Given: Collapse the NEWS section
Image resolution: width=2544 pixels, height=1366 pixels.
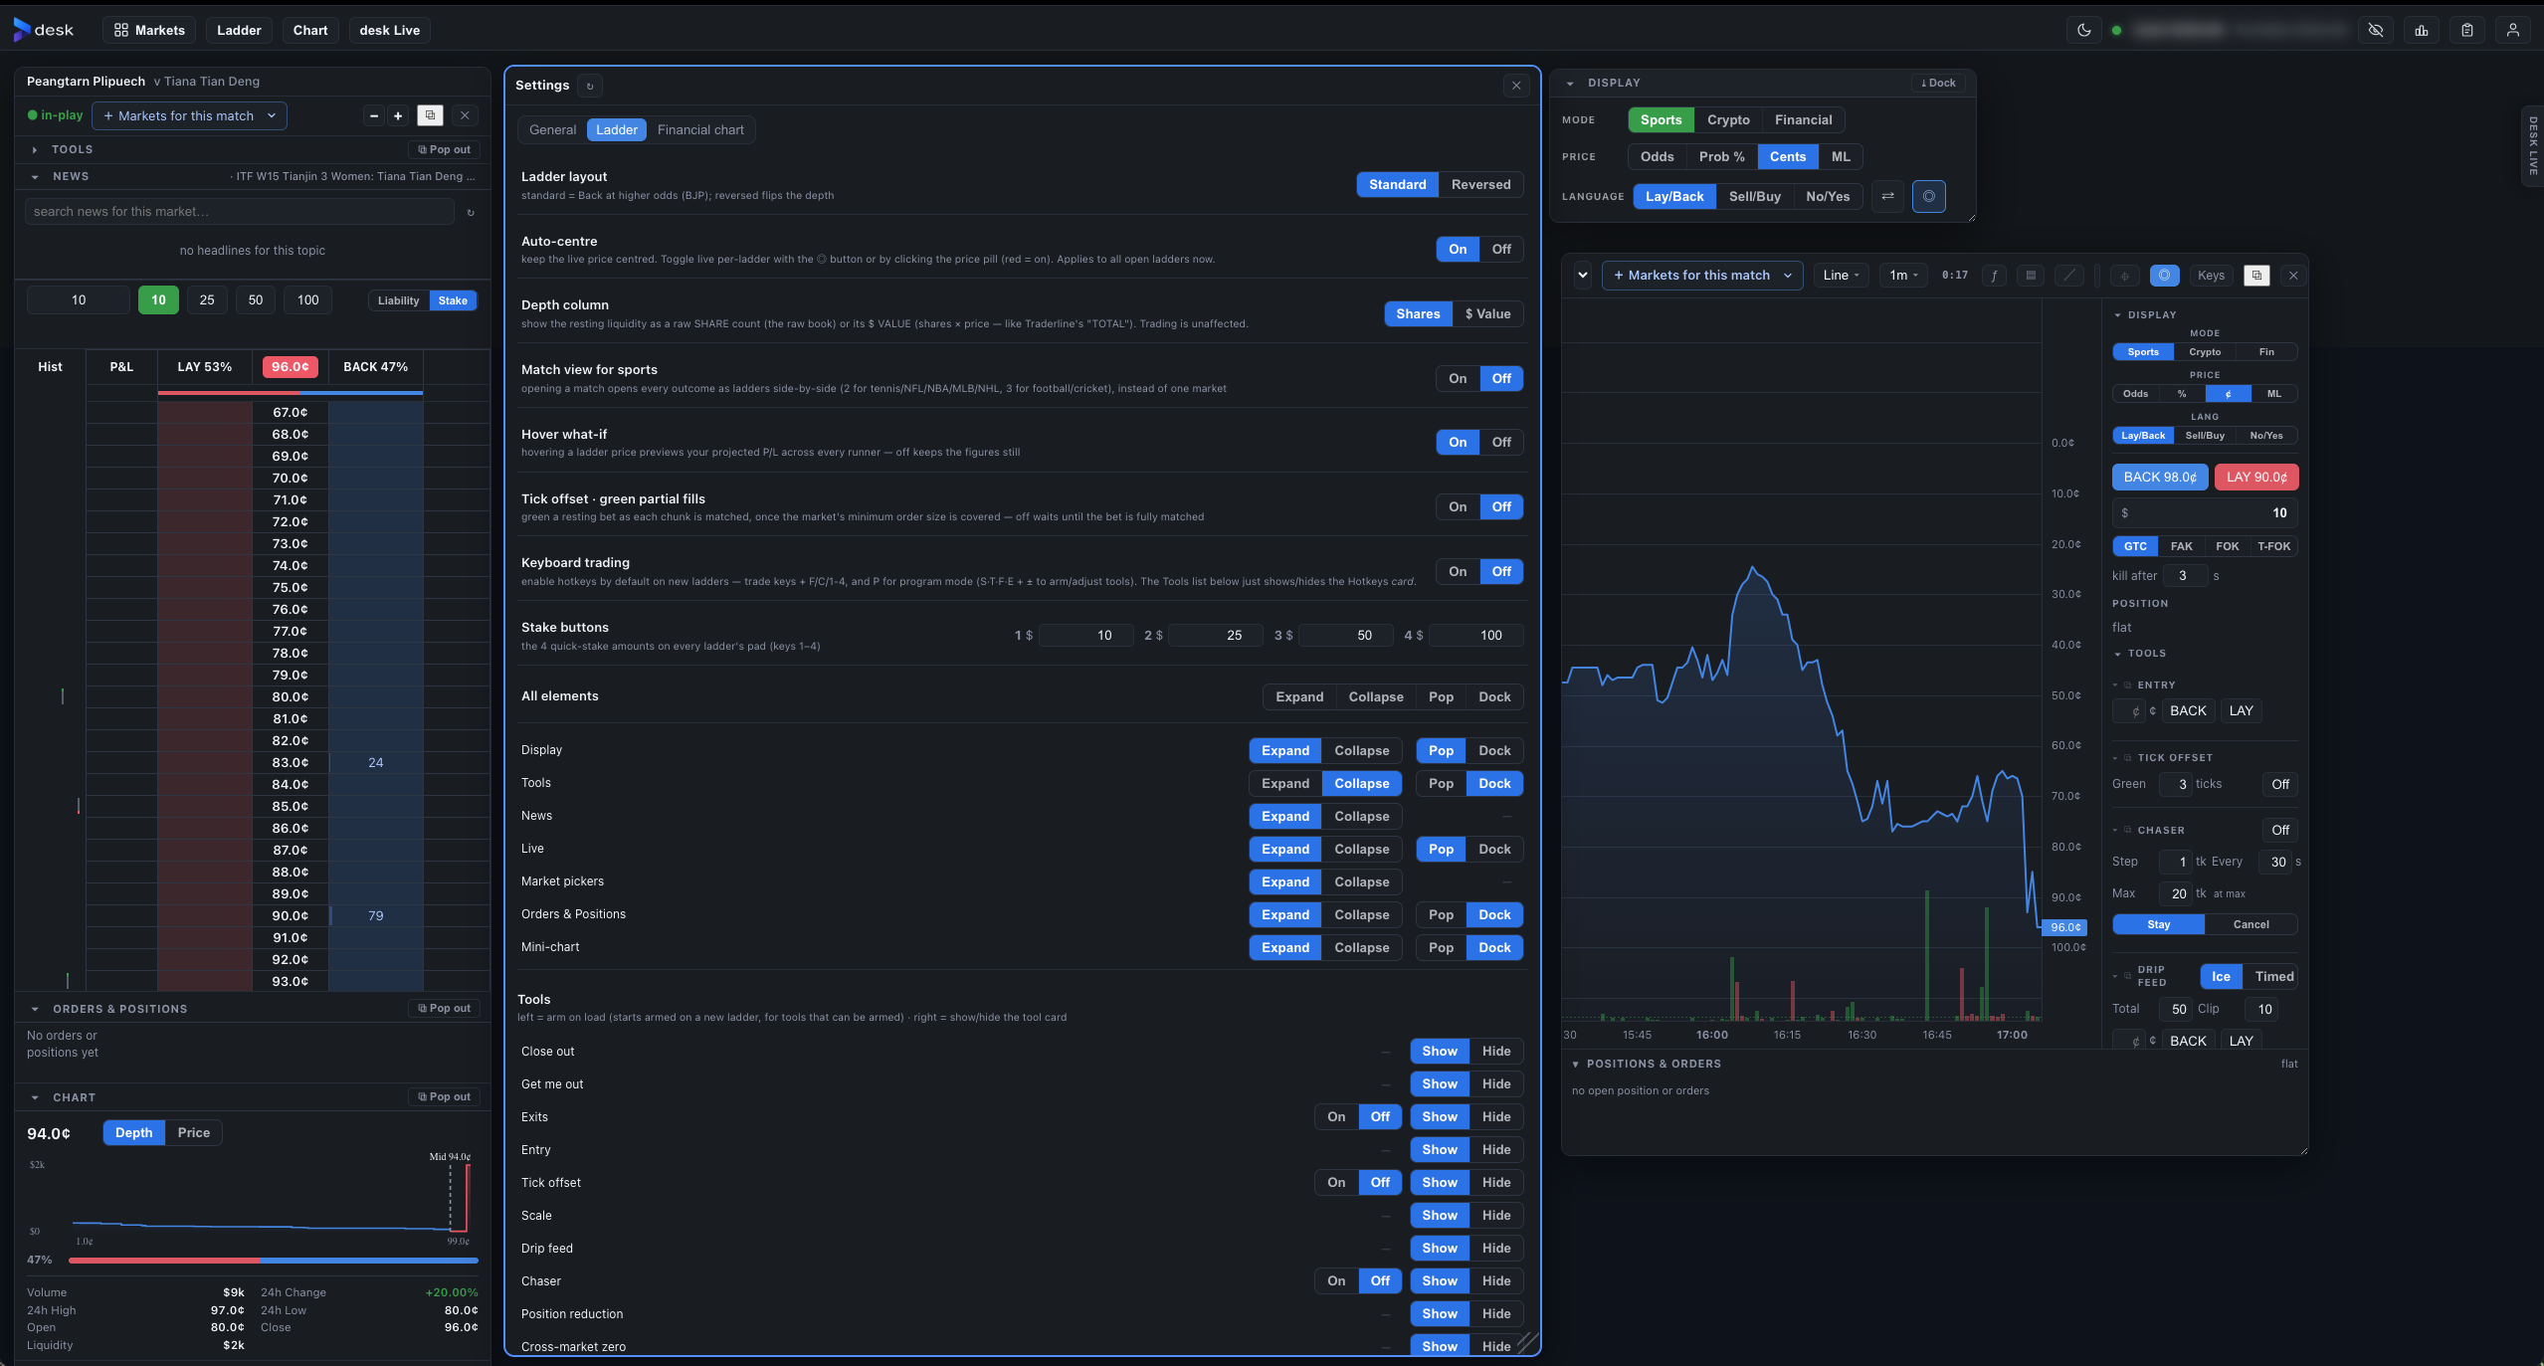Looking at the screenshot, I should click(x=35, y=176).
